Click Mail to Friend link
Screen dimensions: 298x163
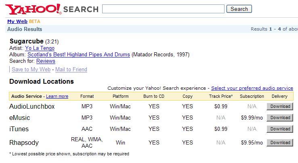[x=71, y=69]
